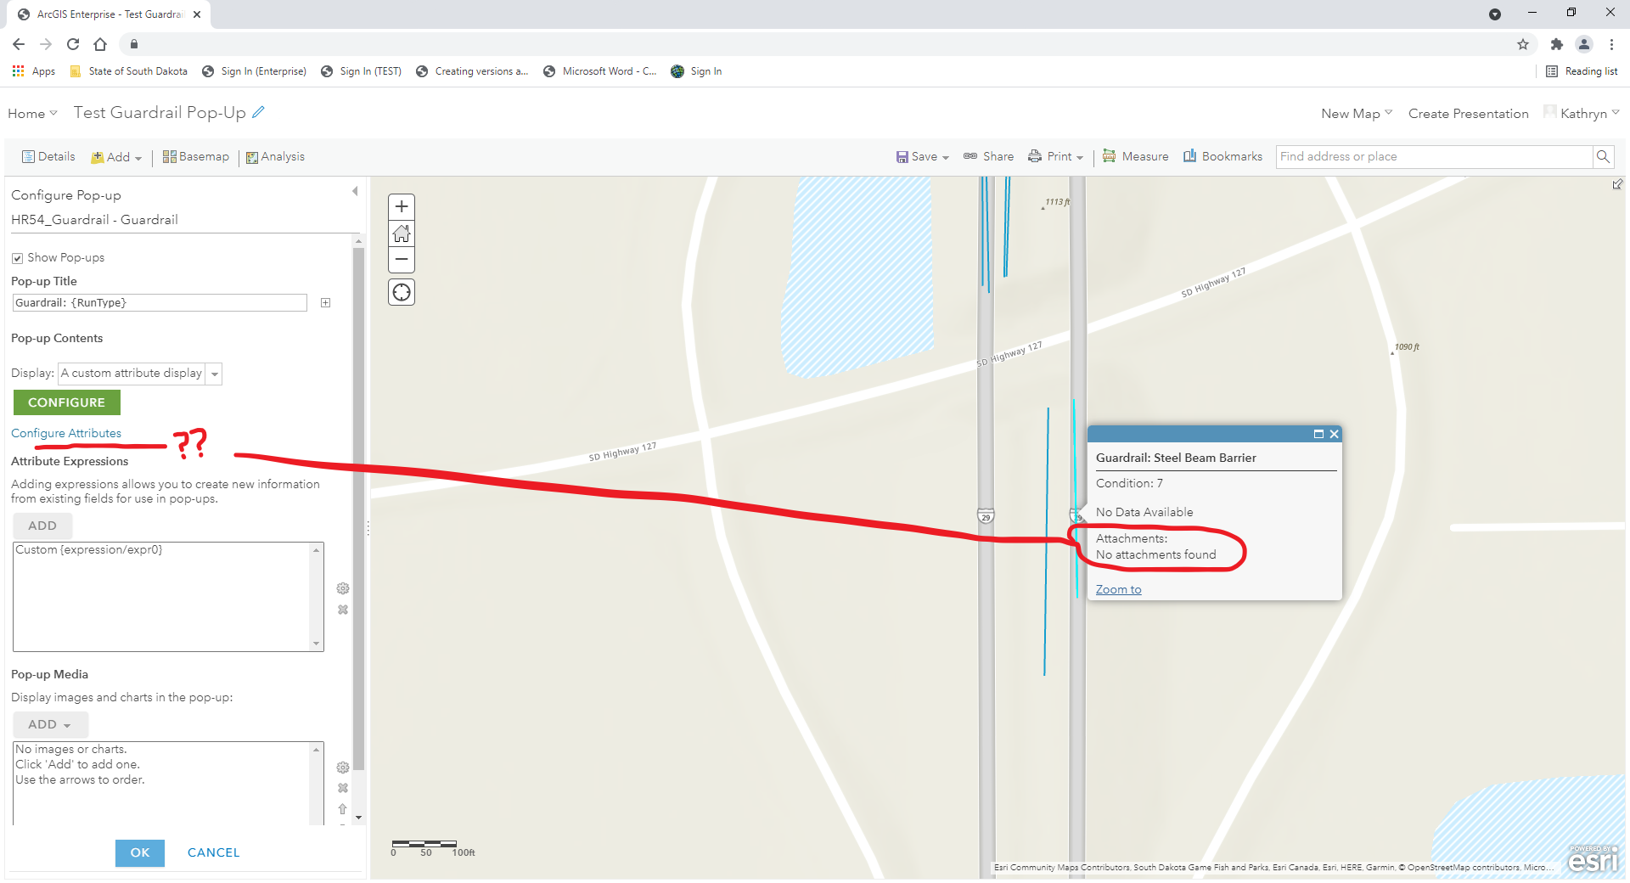
Task: Cancel the pop-up configuration
Action: [x=214, y=853]
